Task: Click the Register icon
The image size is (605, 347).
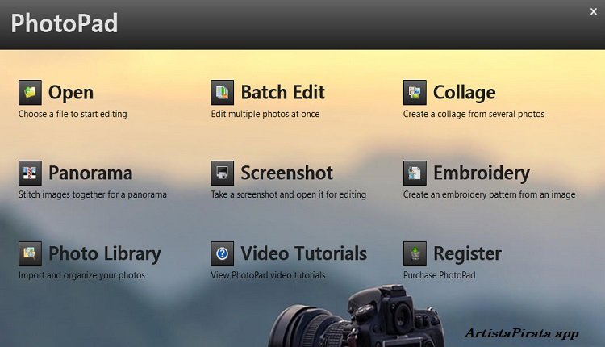Action: [x=415, y=254]
